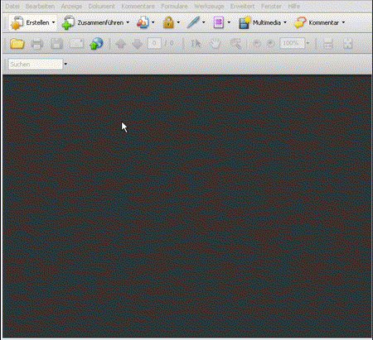Open the Werkzeuge menu
373x340 pixels.
click(x=209, y=6)
